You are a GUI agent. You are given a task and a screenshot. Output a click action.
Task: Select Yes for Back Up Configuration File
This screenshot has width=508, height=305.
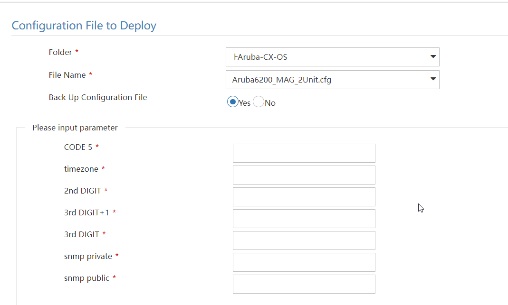tap(232, 102)
